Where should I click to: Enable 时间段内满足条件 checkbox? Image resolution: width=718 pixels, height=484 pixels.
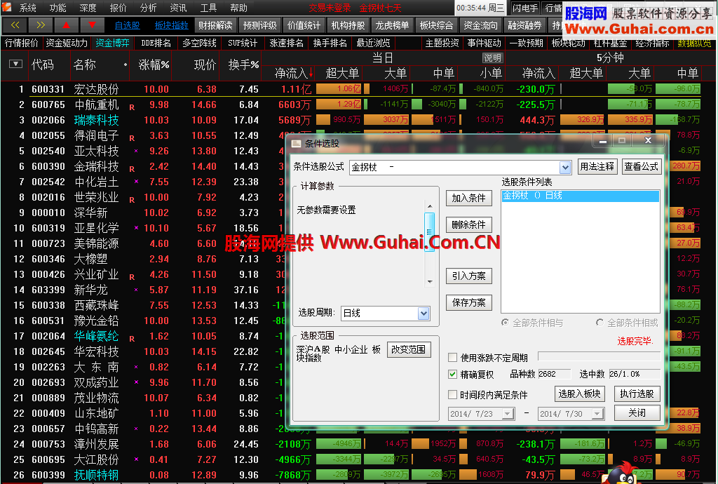point(452,395)
